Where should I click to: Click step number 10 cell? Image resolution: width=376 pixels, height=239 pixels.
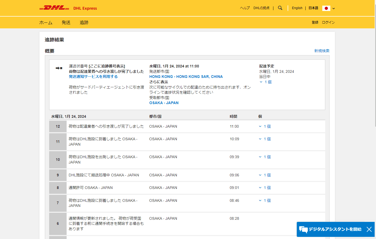point(58,160)
